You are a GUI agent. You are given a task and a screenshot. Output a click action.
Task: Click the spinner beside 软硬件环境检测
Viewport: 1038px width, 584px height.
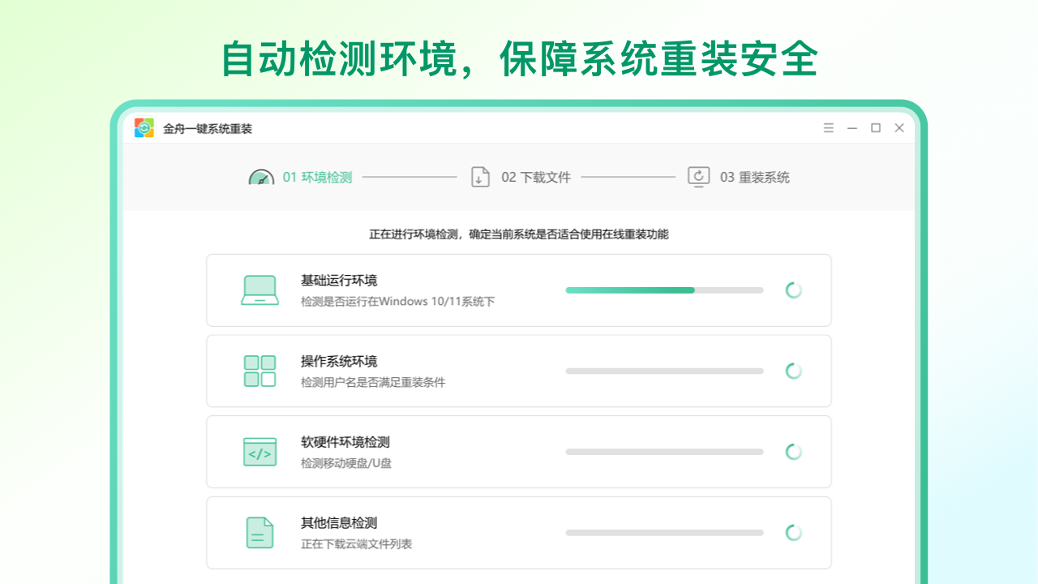pyautogui.click(x=793, y=452)
